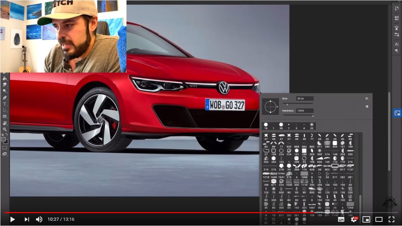Select the Type tool

point(5,104)
